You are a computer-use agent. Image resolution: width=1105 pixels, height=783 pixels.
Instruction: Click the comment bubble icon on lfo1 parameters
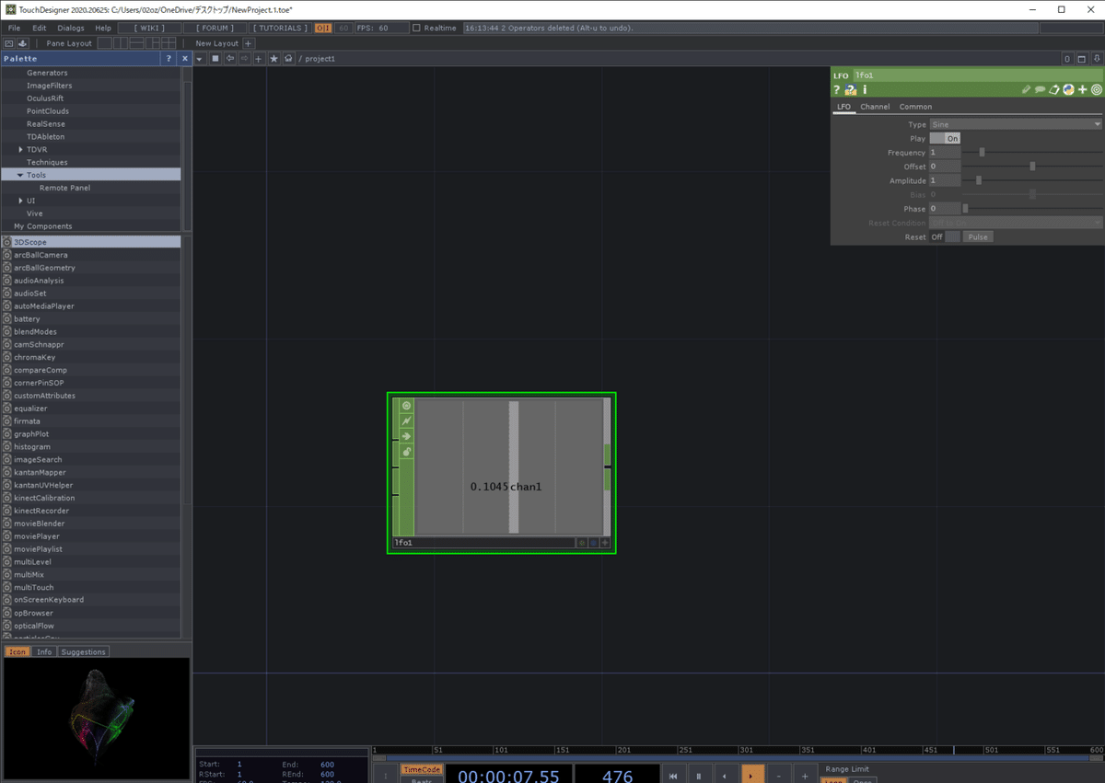(1041, 89)
